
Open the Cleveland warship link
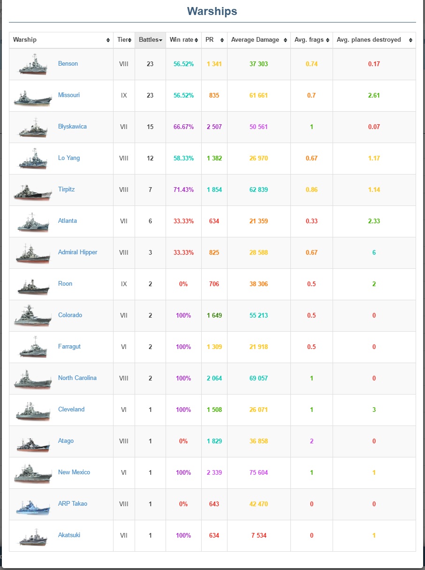[71, 409]
